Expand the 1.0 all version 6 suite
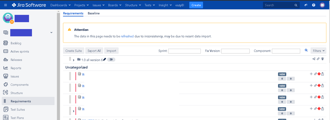 pos(73,60)
